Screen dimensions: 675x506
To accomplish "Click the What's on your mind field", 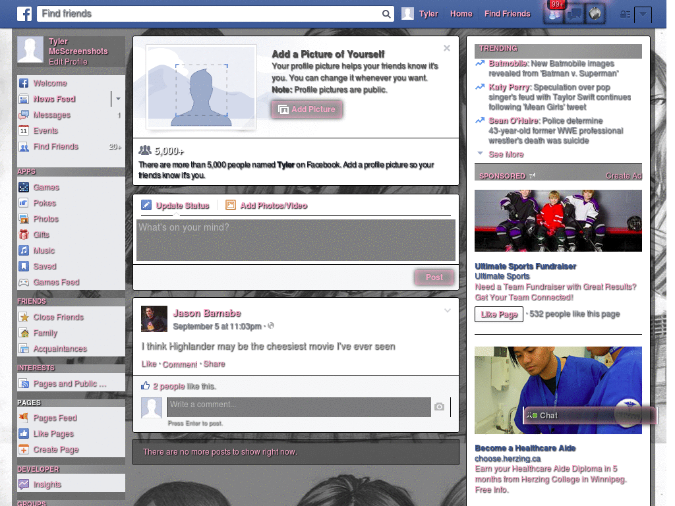I will (296, 240).
